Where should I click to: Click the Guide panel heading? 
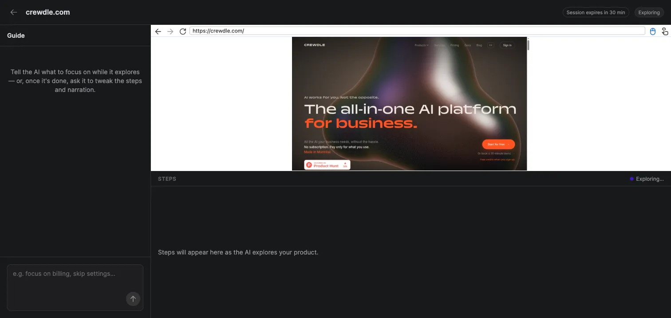pos(16,36)
